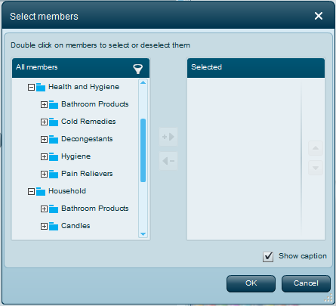Click the move down arrow in Selected panel
The width and height of the screenshot is (336, 306).
pyautogui.click(x=316, y=168)
